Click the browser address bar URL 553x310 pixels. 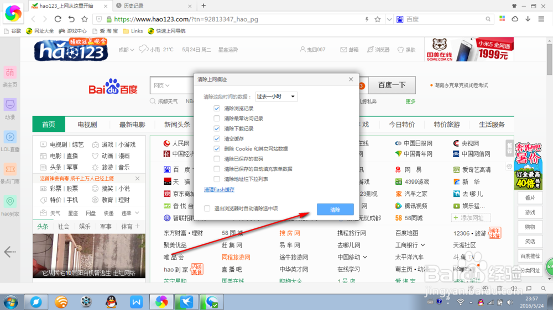tap(186, 19)
